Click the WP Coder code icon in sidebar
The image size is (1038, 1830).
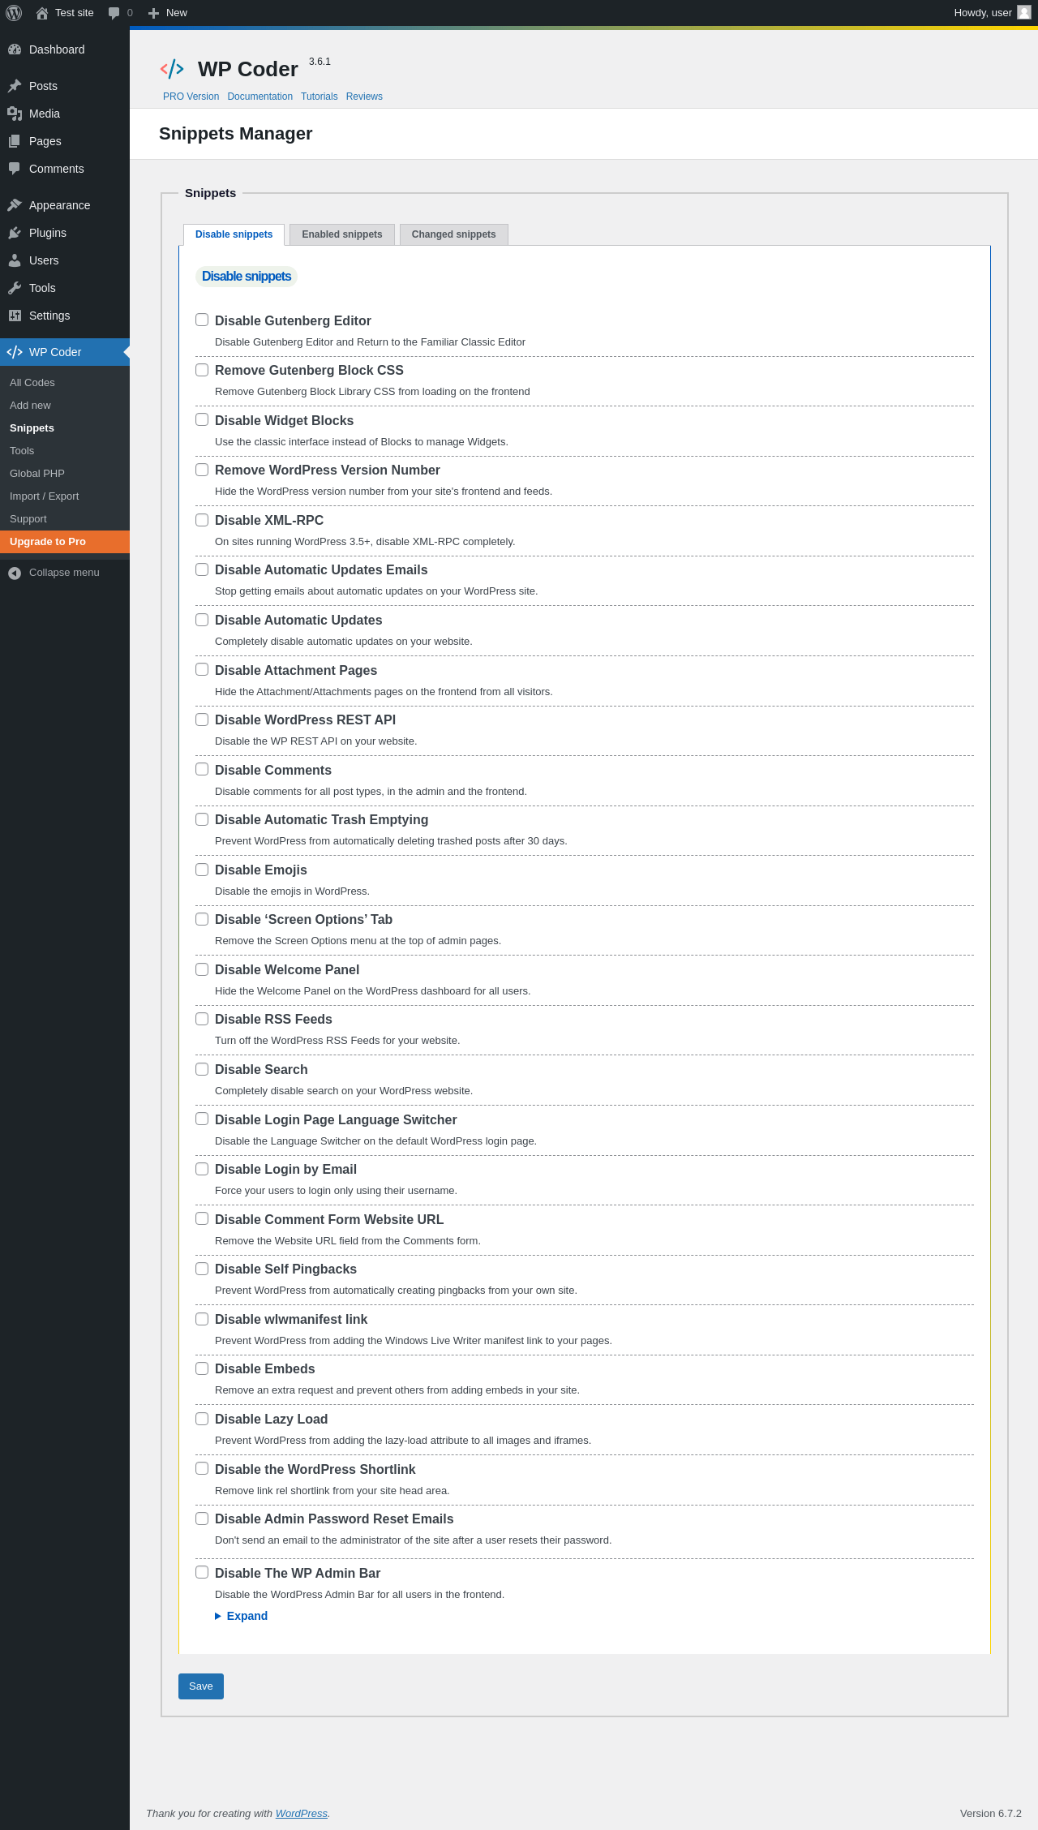tap(15, 352)
